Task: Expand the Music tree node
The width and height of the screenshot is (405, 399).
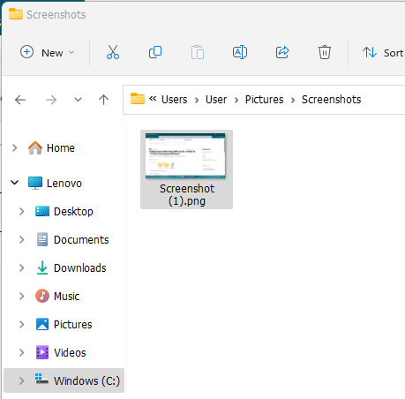Action: (21, 296)
